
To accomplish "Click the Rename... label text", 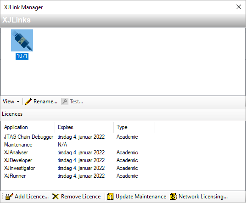I will click(45, 101).
